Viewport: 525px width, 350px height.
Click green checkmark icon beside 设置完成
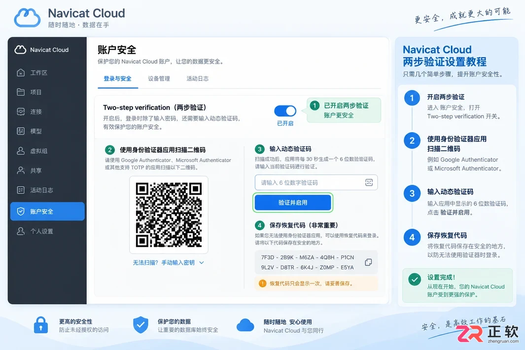tap(415, 280)
